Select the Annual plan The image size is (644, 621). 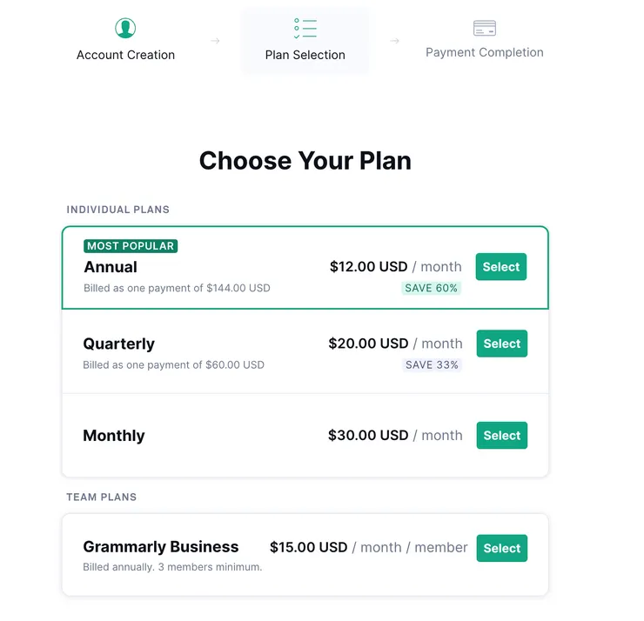[x=501, y=267]
